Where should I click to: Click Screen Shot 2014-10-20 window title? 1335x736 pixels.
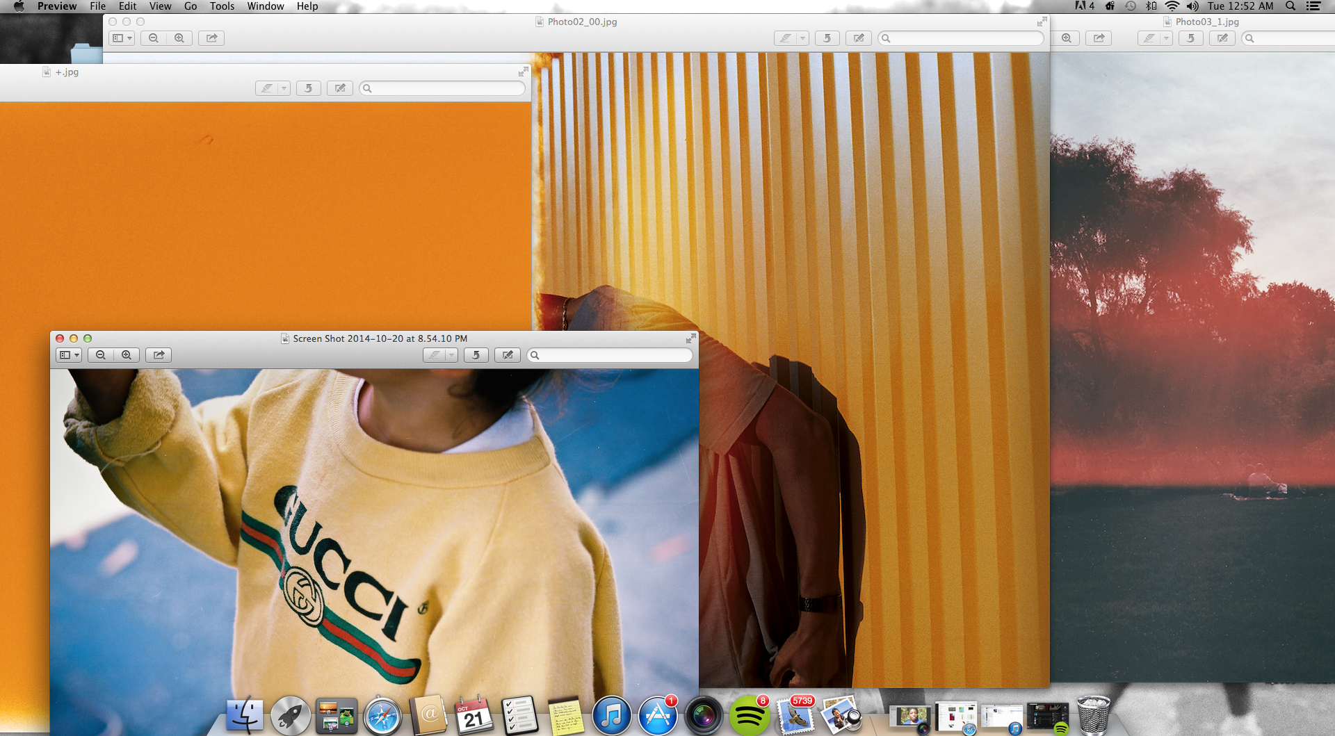(x=380, y=338)
